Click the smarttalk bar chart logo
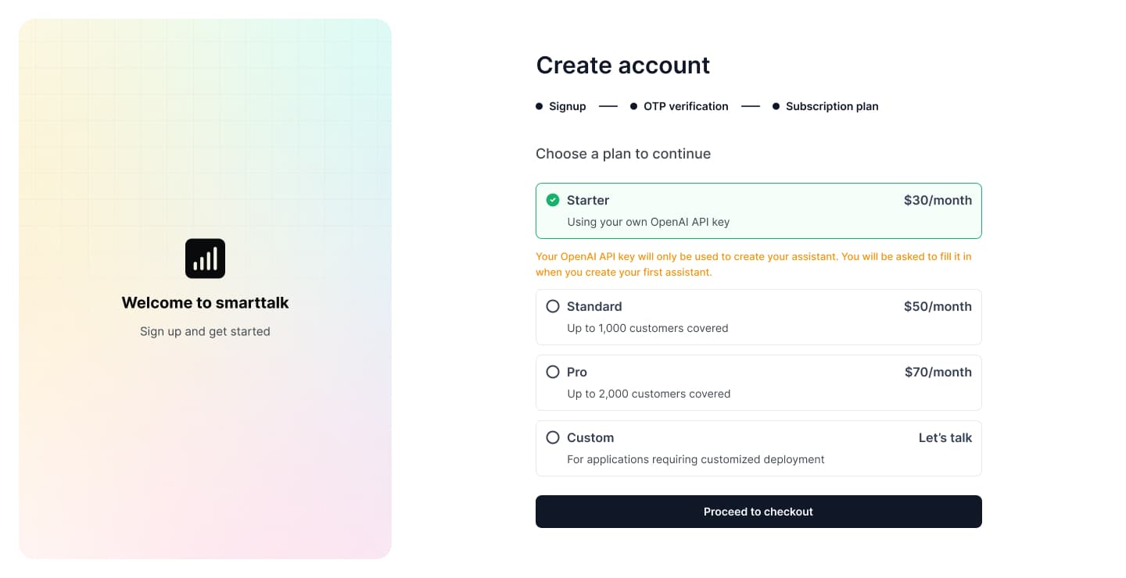Screen dimensions: 1126x578 (x=205, y=259)
